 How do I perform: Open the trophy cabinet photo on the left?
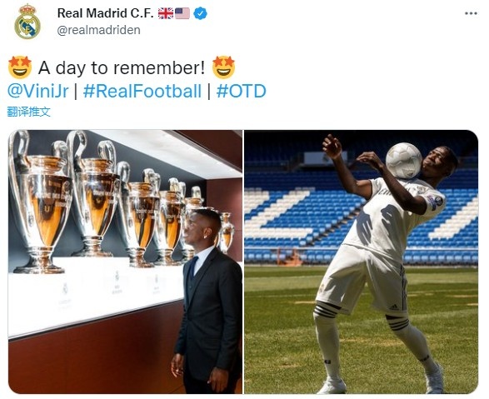pyautogui.click(x=125, y=262)
